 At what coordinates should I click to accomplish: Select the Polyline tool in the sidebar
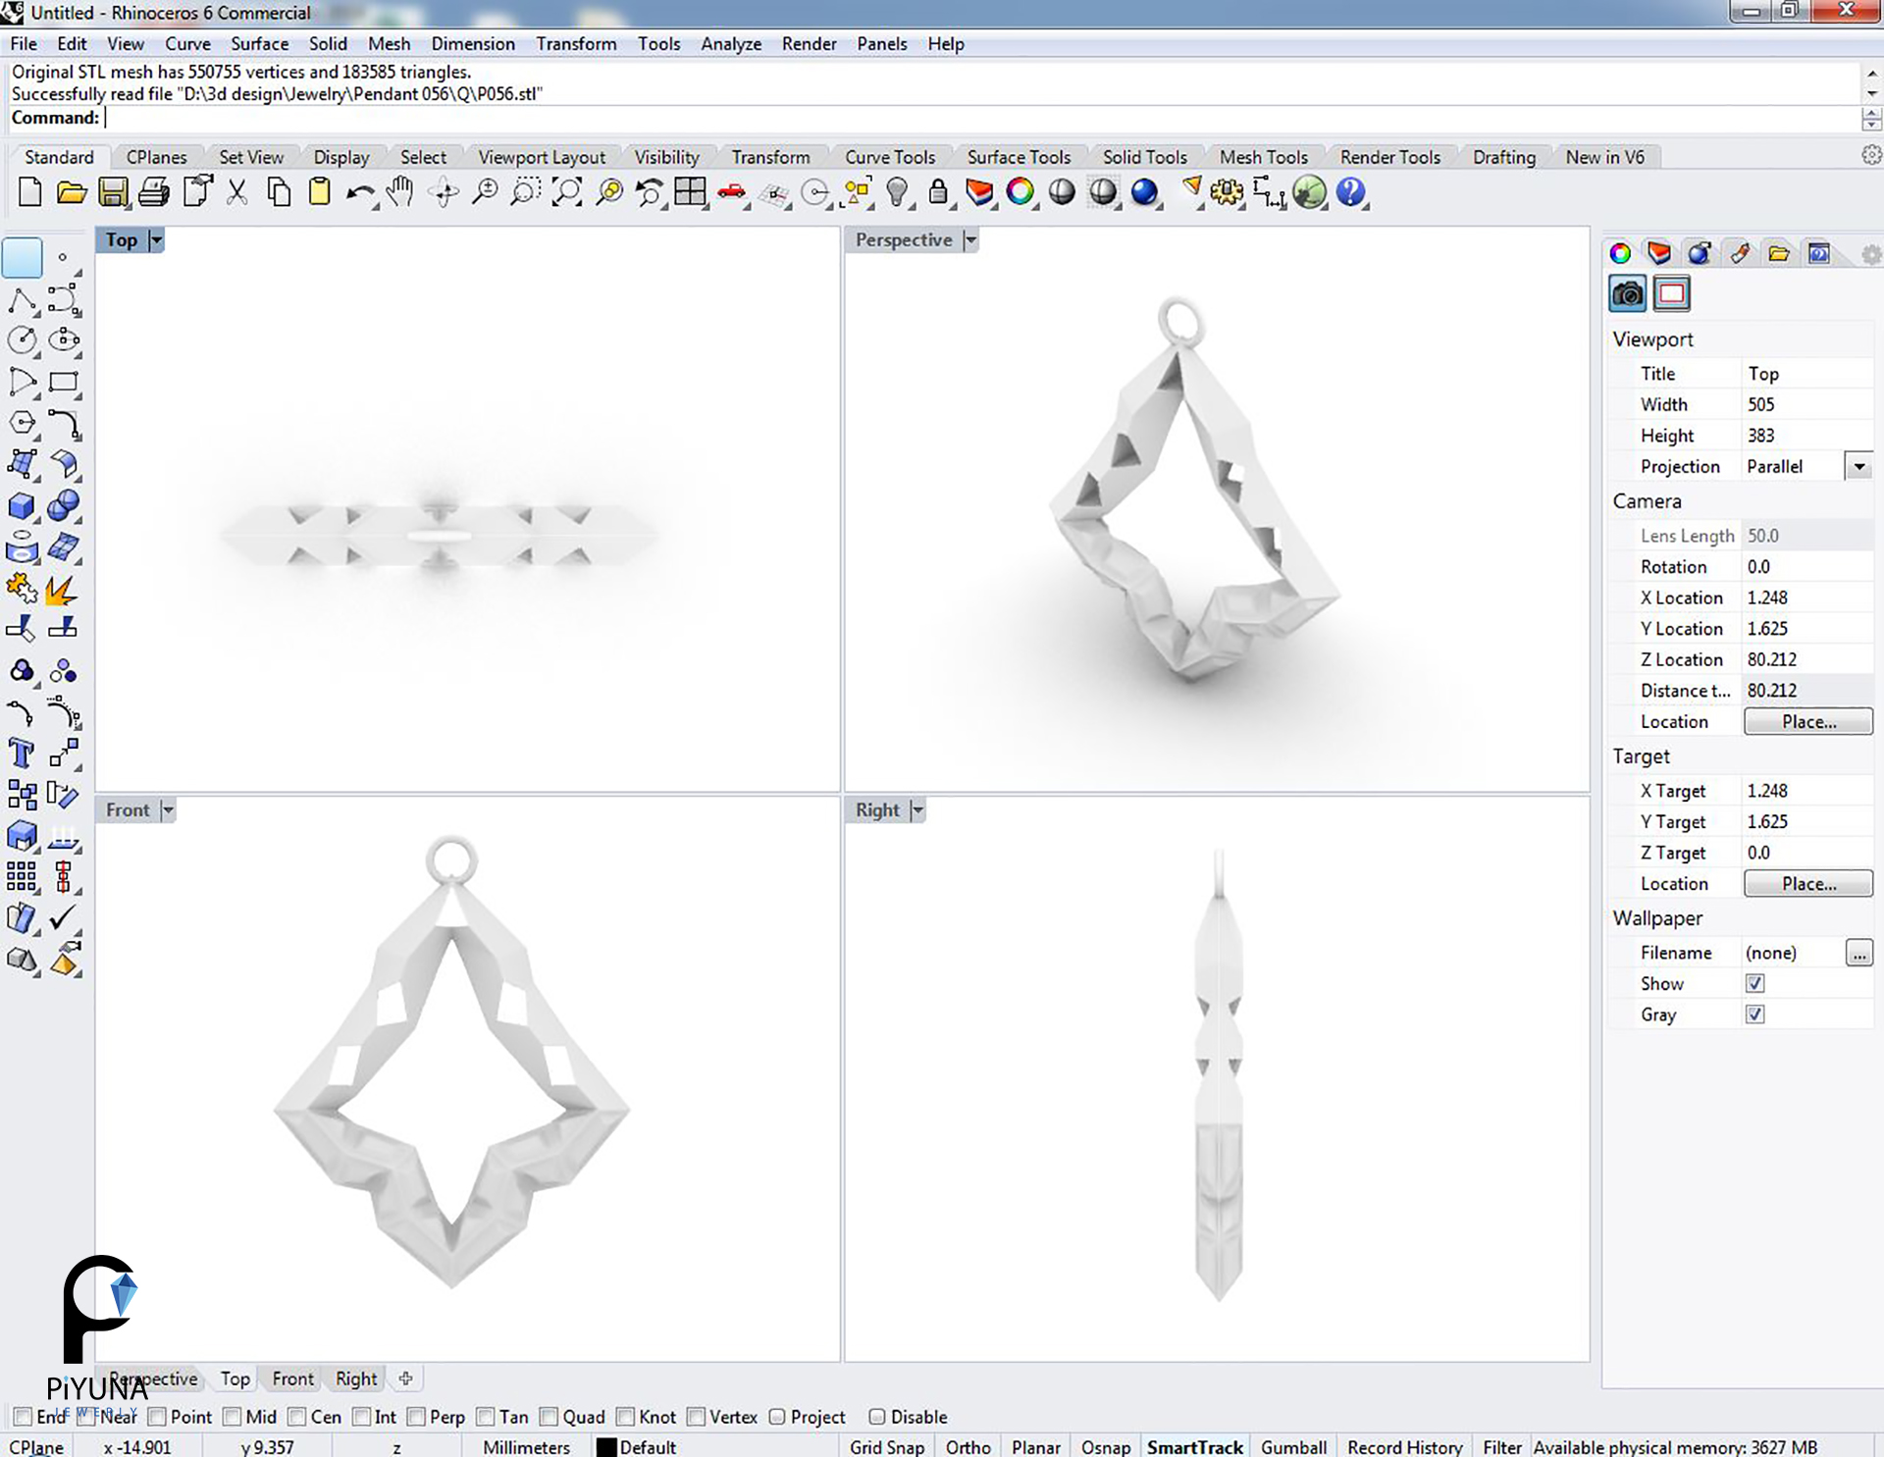point(24,300)
